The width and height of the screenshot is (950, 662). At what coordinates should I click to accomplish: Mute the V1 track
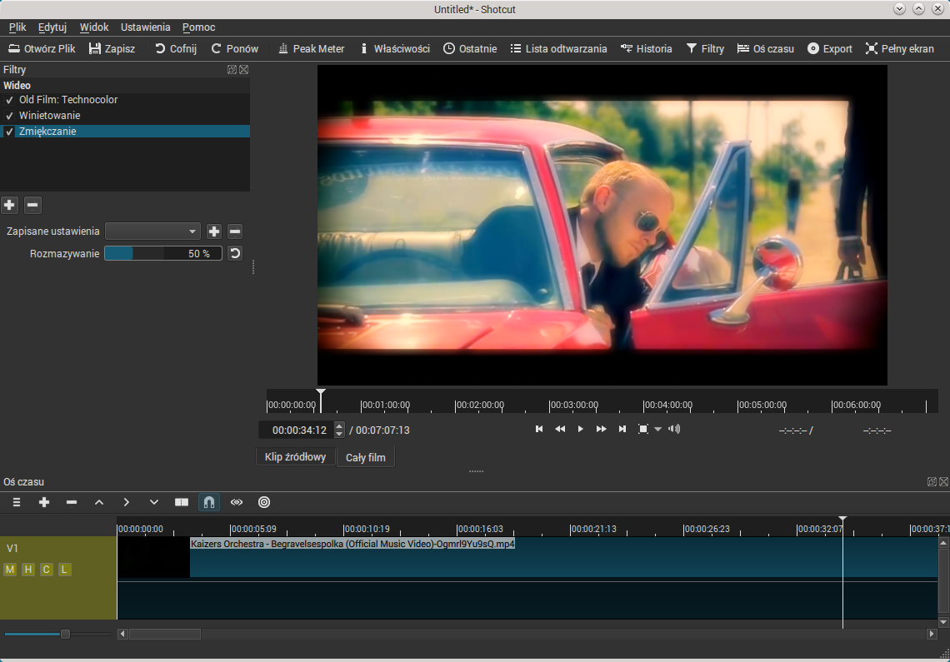click(x=10, y=570)
